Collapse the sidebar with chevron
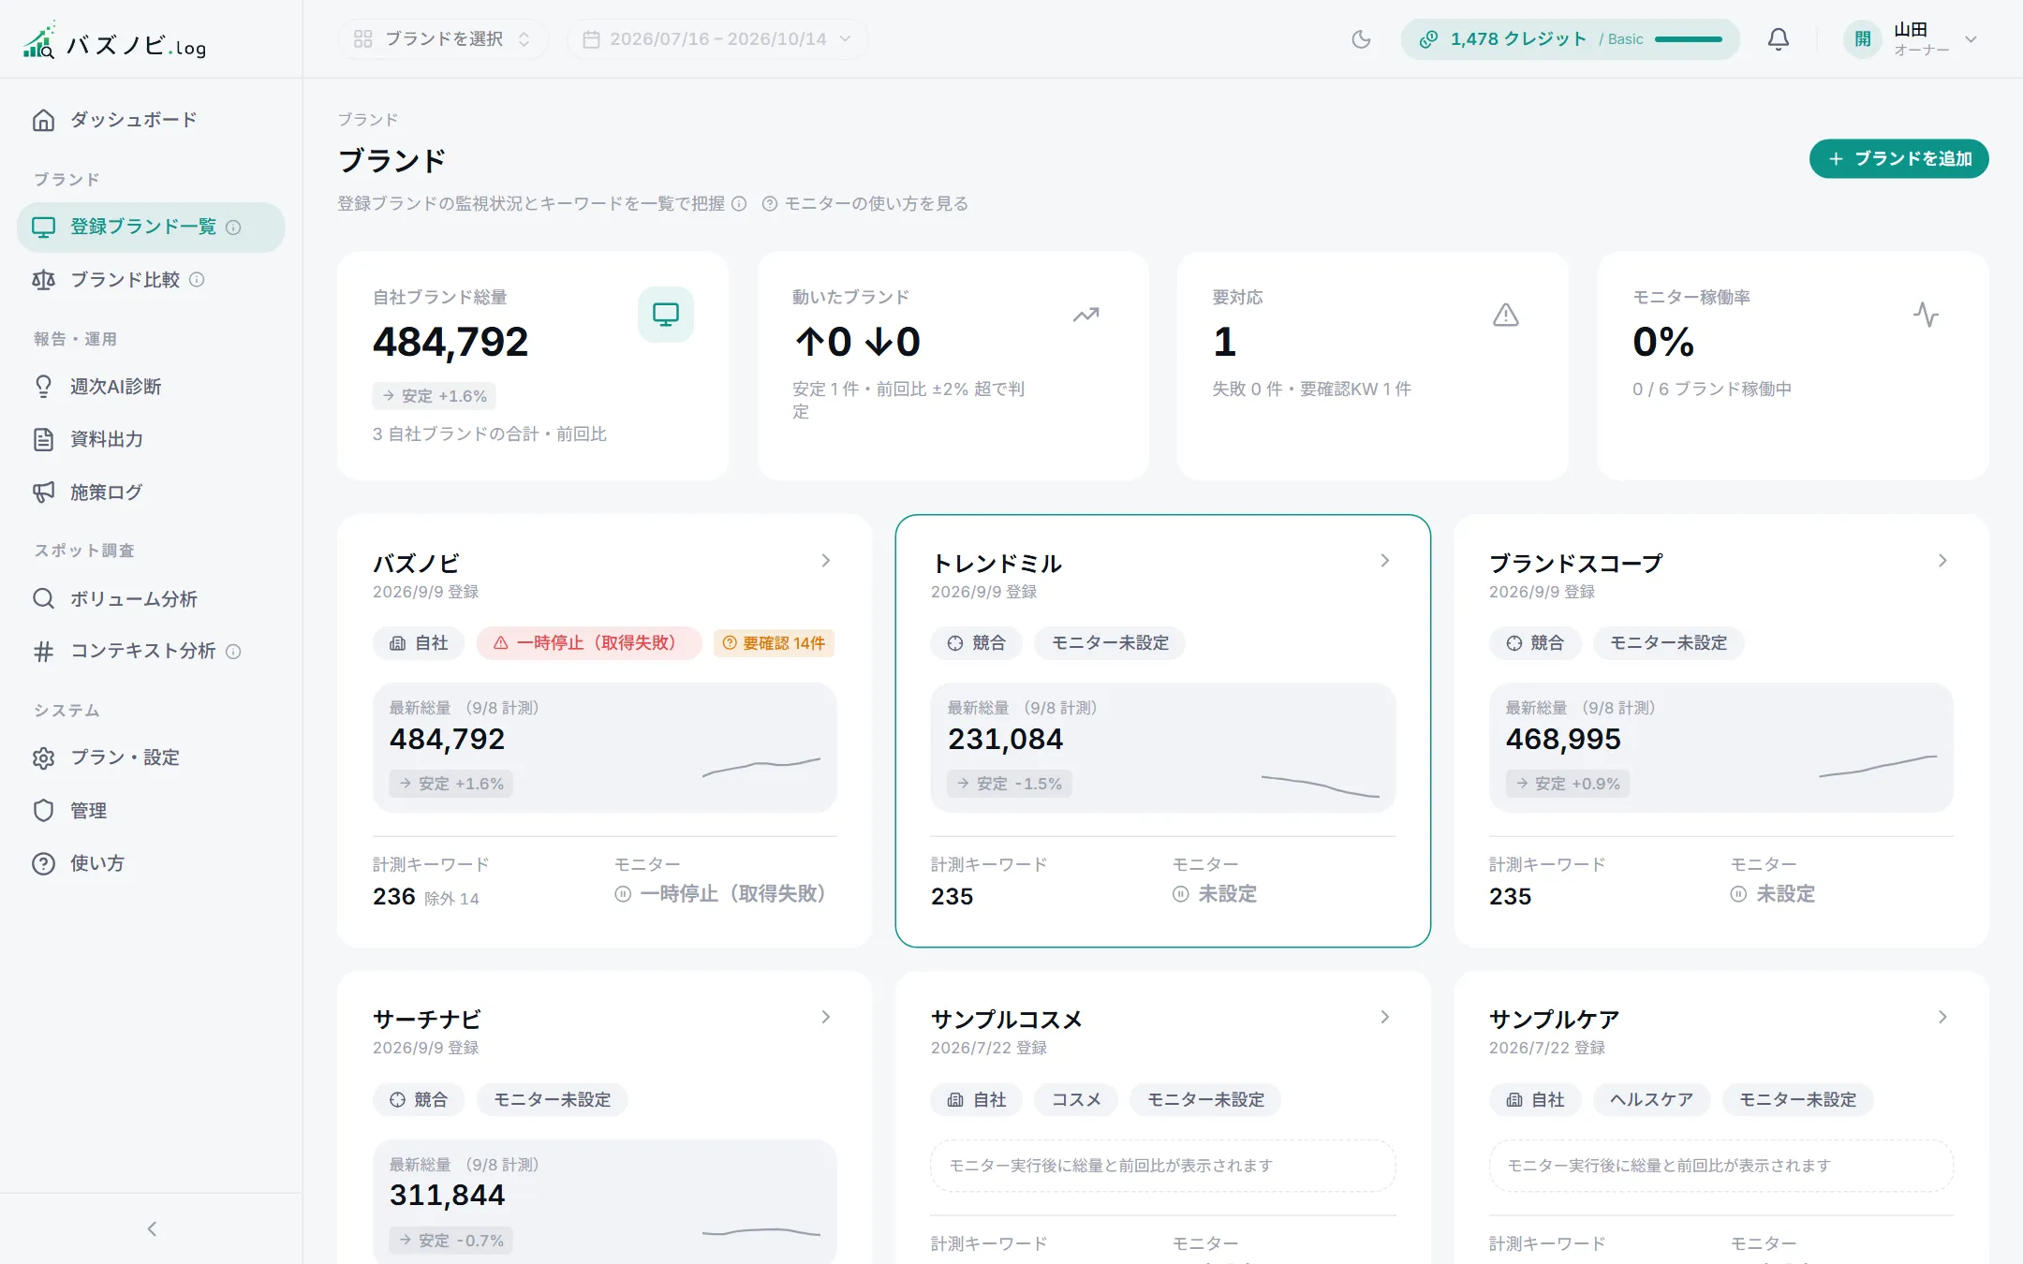Image resolution: width=2023 pixels, height=1264 pixels. click(151, 1228)
